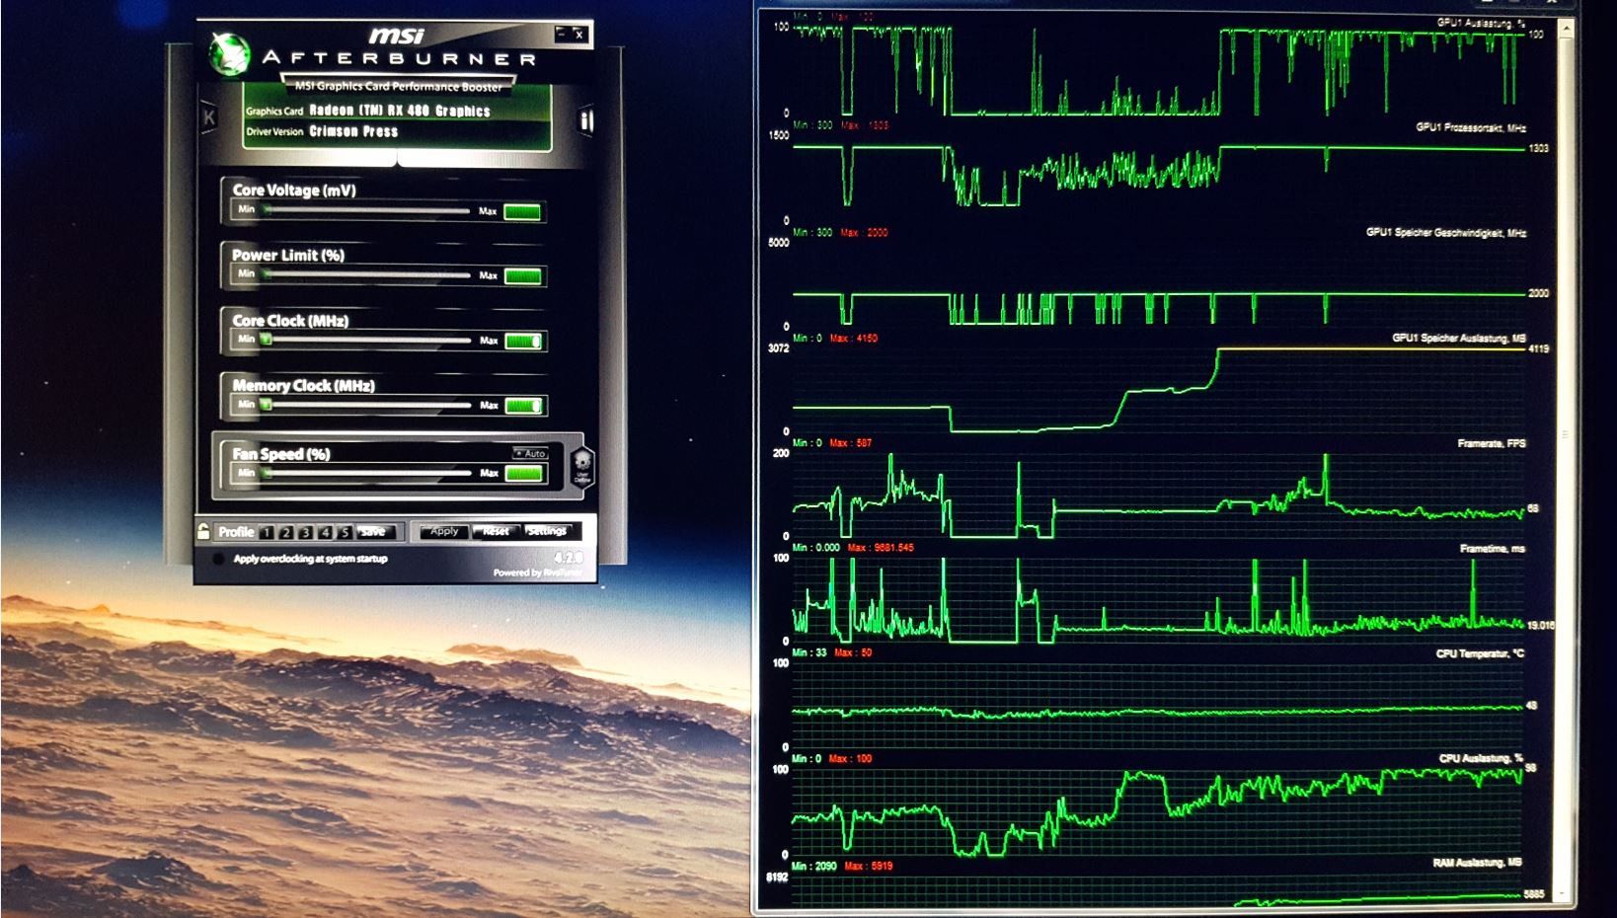Viewport: 1617px width, 918px height.
Task: Select profile slot 2
Action: coord(286,532)
